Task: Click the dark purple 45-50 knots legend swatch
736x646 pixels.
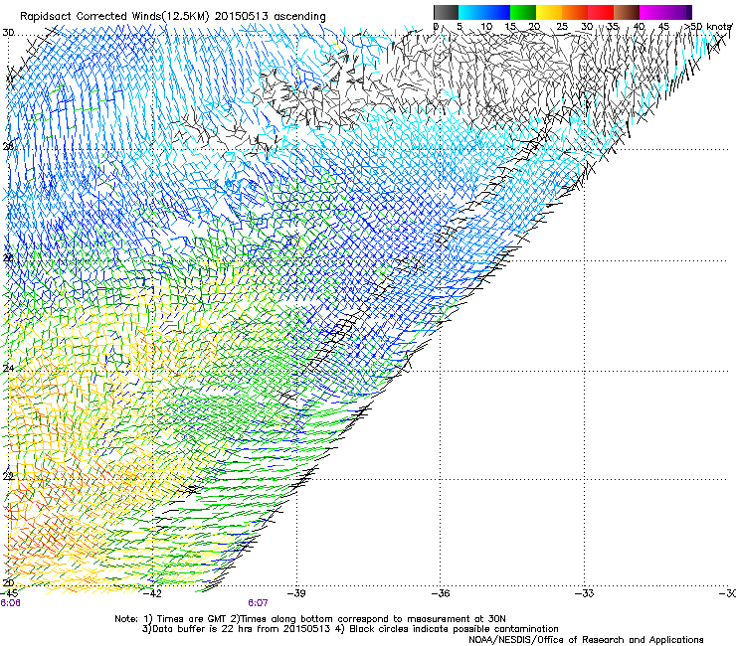Action: click(678, 12)
